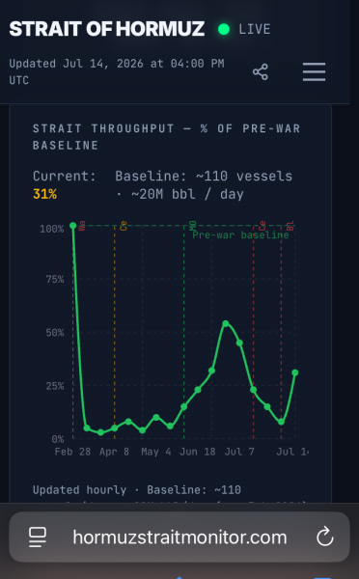The width and height of the screenshot is (359, 579).
Task: Tap the 25% y-axis label
Action: [x=55, y=386]
